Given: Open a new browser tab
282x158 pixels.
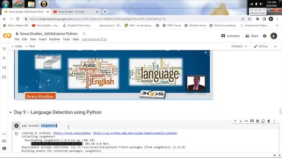Looking at the screenshot, I should tap(105, 12).
